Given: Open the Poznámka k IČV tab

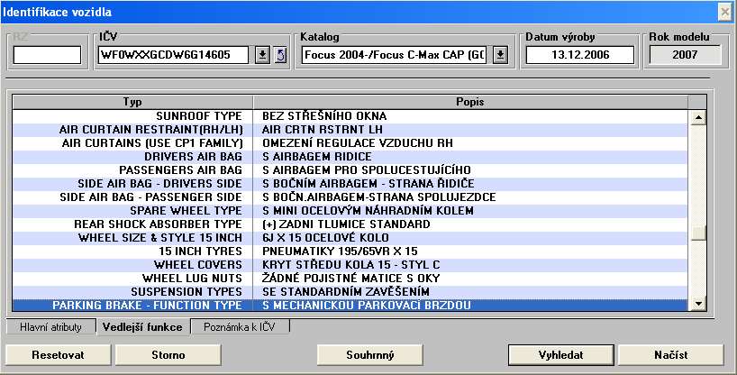Looking at the screenshot, I should click(x=240, y=327).
